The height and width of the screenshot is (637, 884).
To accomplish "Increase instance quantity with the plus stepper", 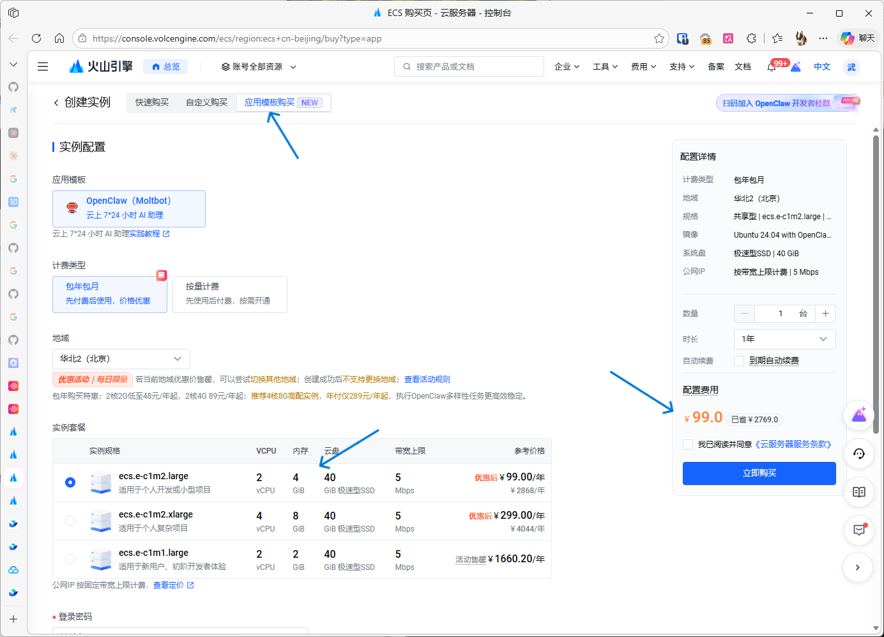I will (825, 313).
